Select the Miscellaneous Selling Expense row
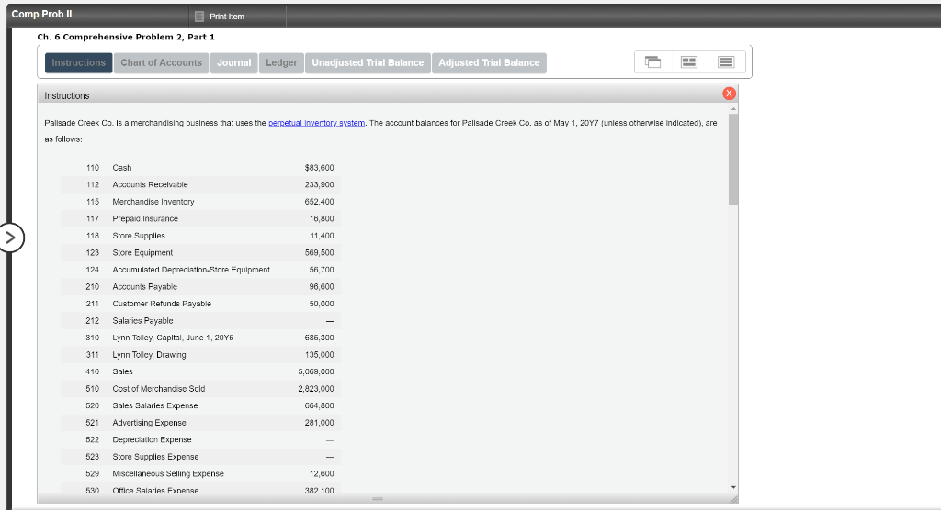Screen dimensions: 941x510 click(x=200, y=473)
